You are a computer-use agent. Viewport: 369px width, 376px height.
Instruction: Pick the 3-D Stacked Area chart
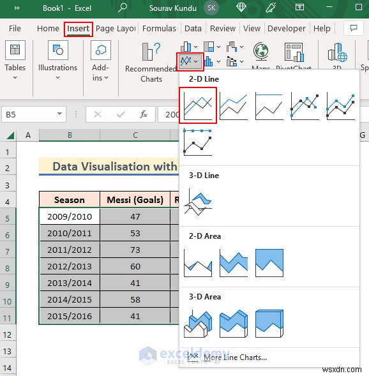(234, 324)
